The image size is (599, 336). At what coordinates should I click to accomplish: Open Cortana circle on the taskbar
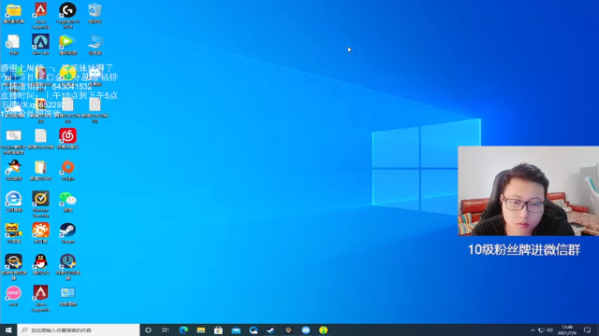(x=148, y=329)
